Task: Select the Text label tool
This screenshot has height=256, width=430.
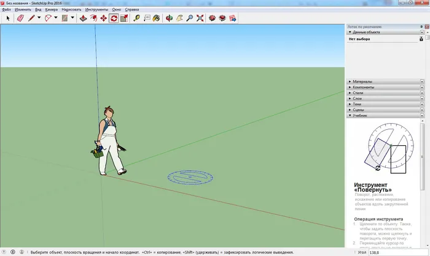Action: 147,18
